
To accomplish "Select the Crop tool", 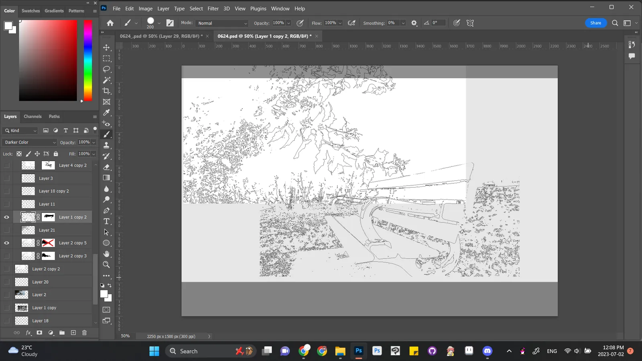I will pos(106,91).
